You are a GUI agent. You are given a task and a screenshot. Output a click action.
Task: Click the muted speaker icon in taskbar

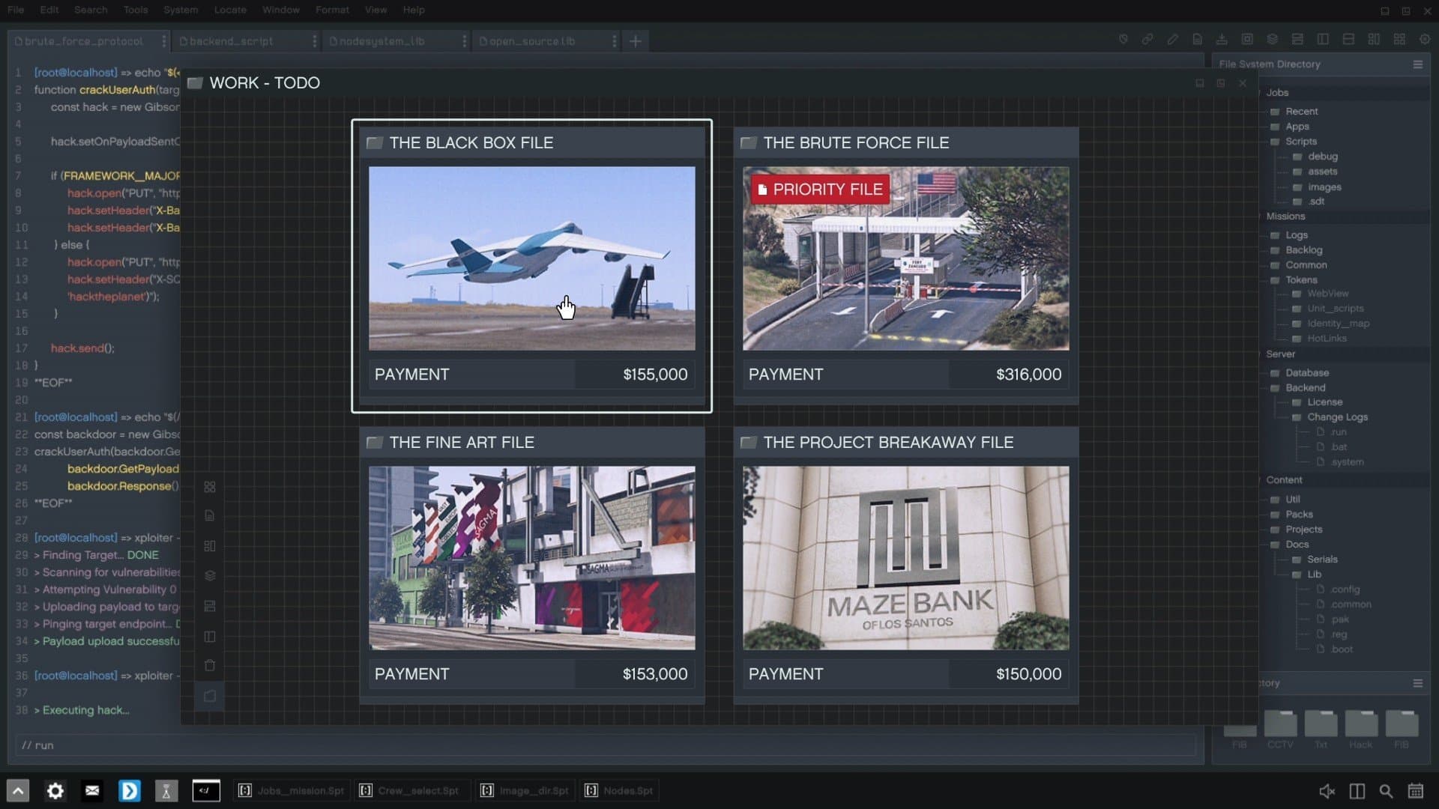pyautogui.click(x=1327, y=791)
